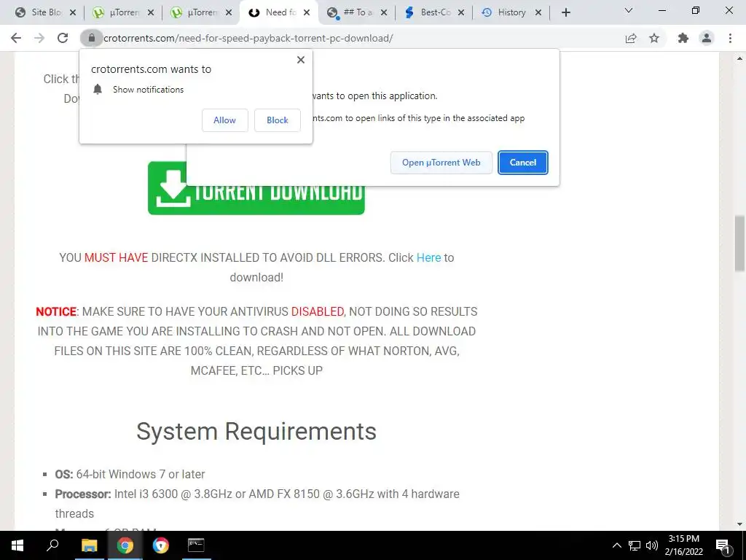Click the green Torrent Download button

click(256, 199)
